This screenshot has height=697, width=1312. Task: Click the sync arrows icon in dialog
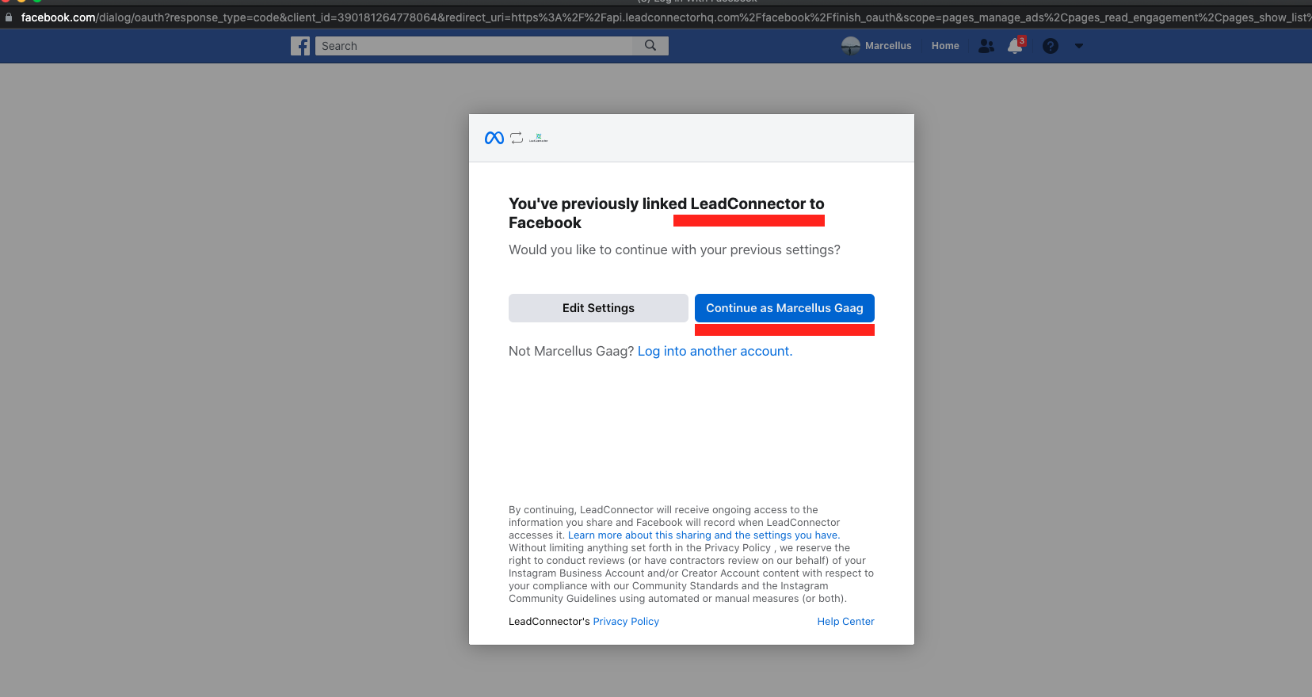517,138
